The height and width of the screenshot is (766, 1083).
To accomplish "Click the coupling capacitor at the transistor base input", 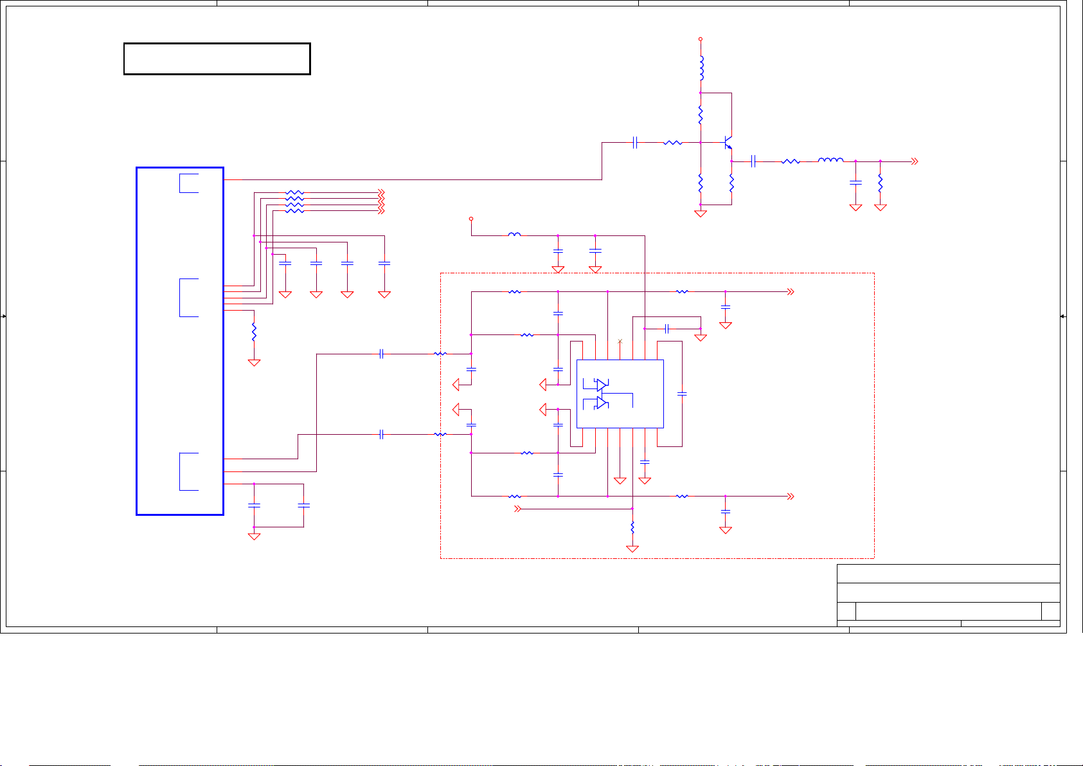I will 635,142.
